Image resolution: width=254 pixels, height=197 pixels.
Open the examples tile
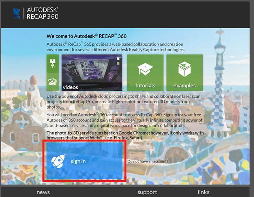[x=185, y=73]
